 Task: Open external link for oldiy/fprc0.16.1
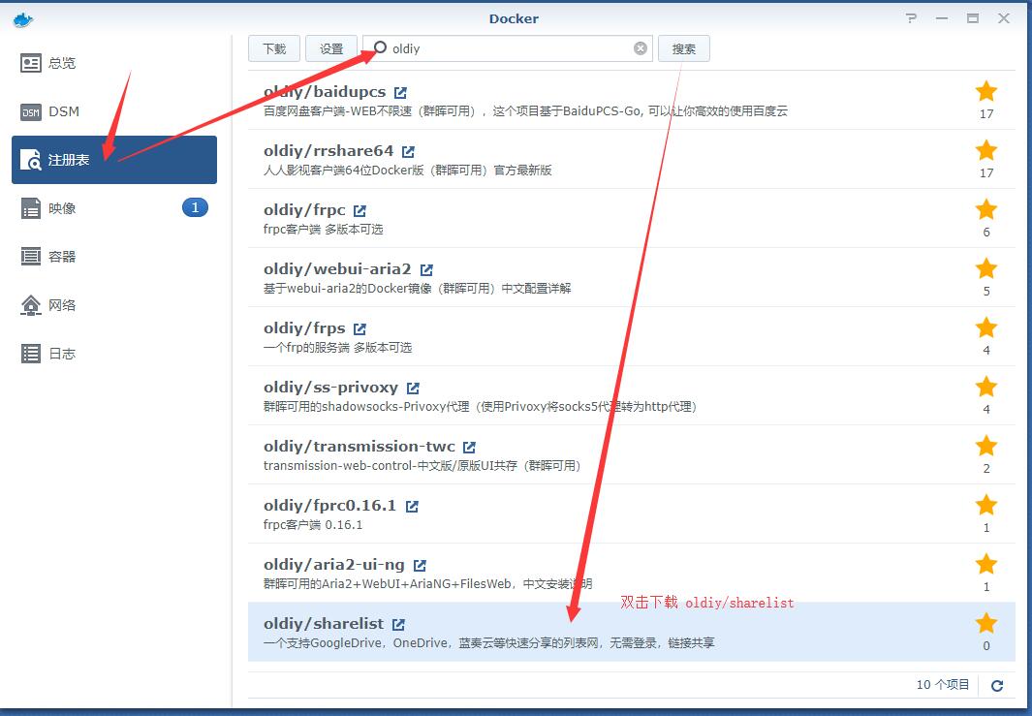pyautogui.click(x=412, y=507)
